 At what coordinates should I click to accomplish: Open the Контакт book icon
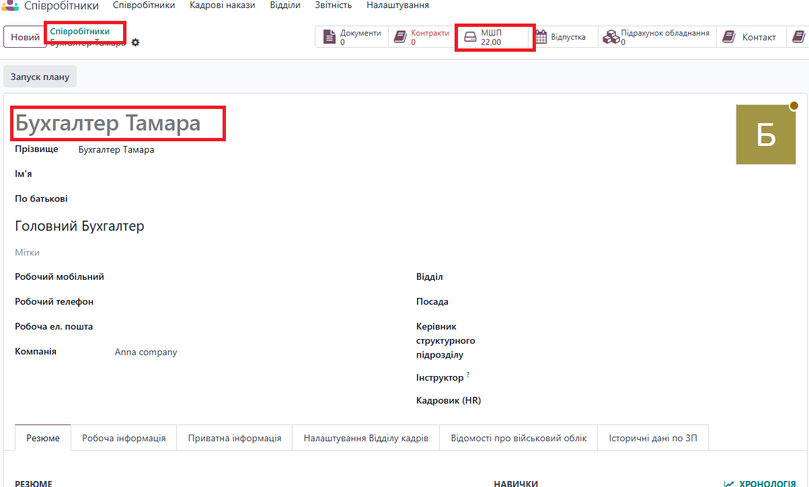tap(729, 37)
